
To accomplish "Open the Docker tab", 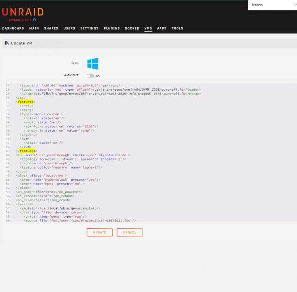I will (132, 28).
